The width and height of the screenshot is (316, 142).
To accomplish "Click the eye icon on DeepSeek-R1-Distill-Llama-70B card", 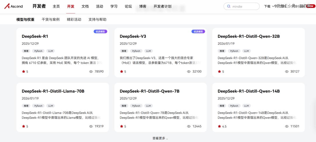I will point(91,126).
